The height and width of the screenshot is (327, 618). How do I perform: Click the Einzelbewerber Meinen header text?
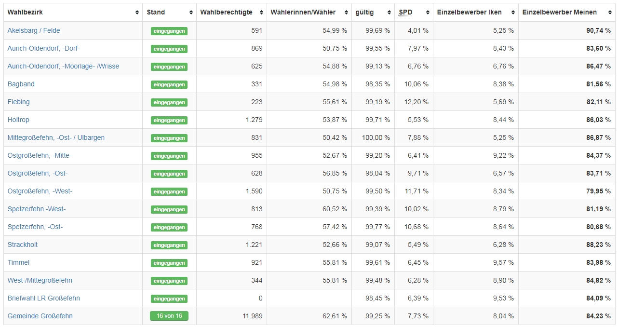tap(559, 13)
